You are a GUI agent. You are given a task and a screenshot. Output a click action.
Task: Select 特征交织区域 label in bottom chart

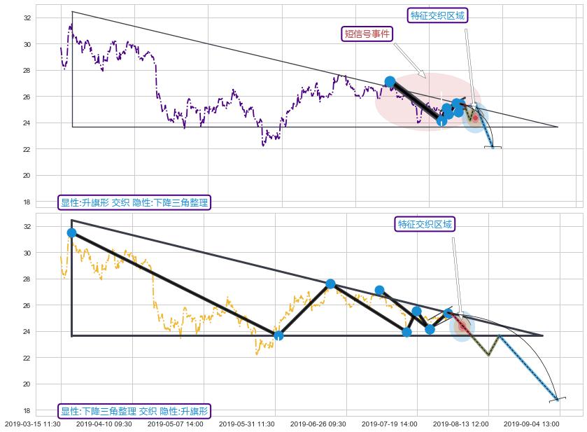pos(425,224)
